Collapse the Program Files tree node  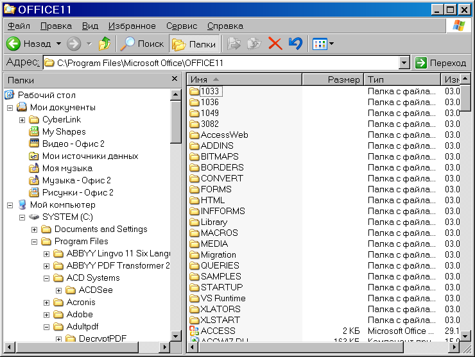click(x=34, y=242)
